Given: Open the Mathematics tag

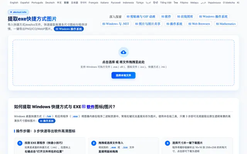Looking at the screenshot, I should [226, 24].
